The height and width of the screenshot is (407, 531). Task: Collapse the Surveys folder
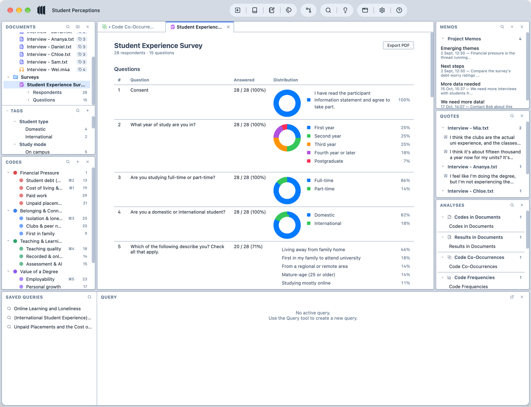8,77
